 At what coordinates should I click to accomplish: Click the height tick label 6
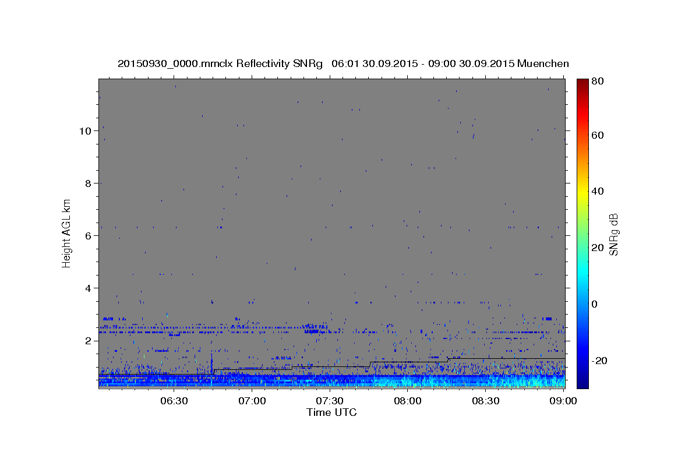[89, 236]
